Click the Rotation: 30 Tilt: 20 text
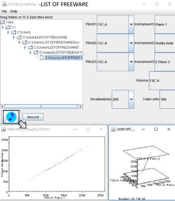The height and width of the screenshot is (201, 175). [132, 199]
